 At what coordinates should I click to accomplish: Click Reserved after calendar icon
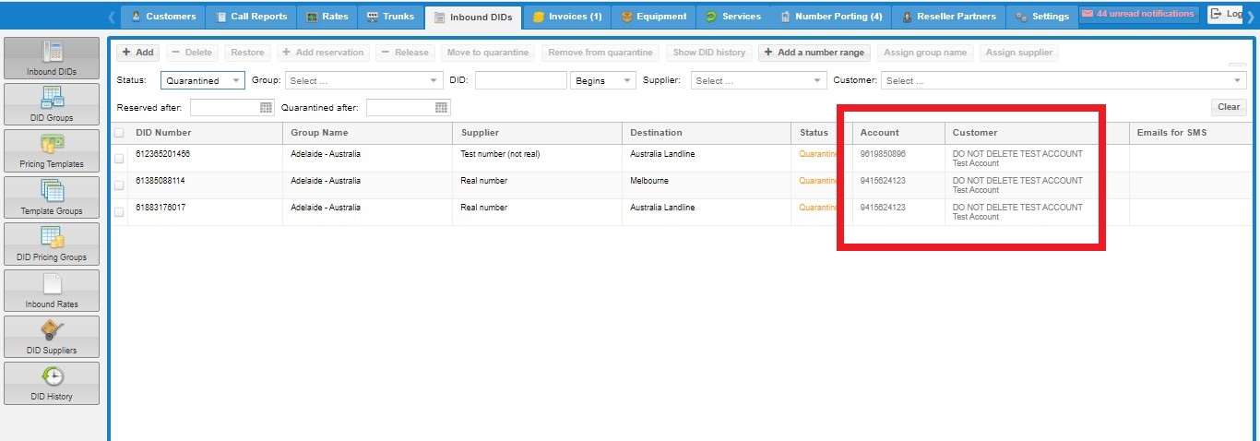(x=267, y=108)
